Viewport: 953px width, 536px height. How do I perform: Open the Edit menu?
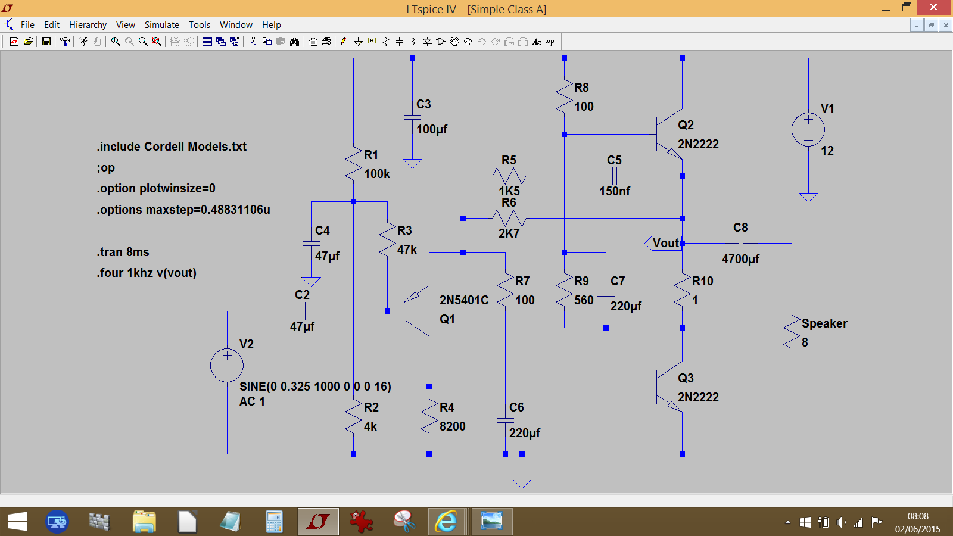[52, 24]
